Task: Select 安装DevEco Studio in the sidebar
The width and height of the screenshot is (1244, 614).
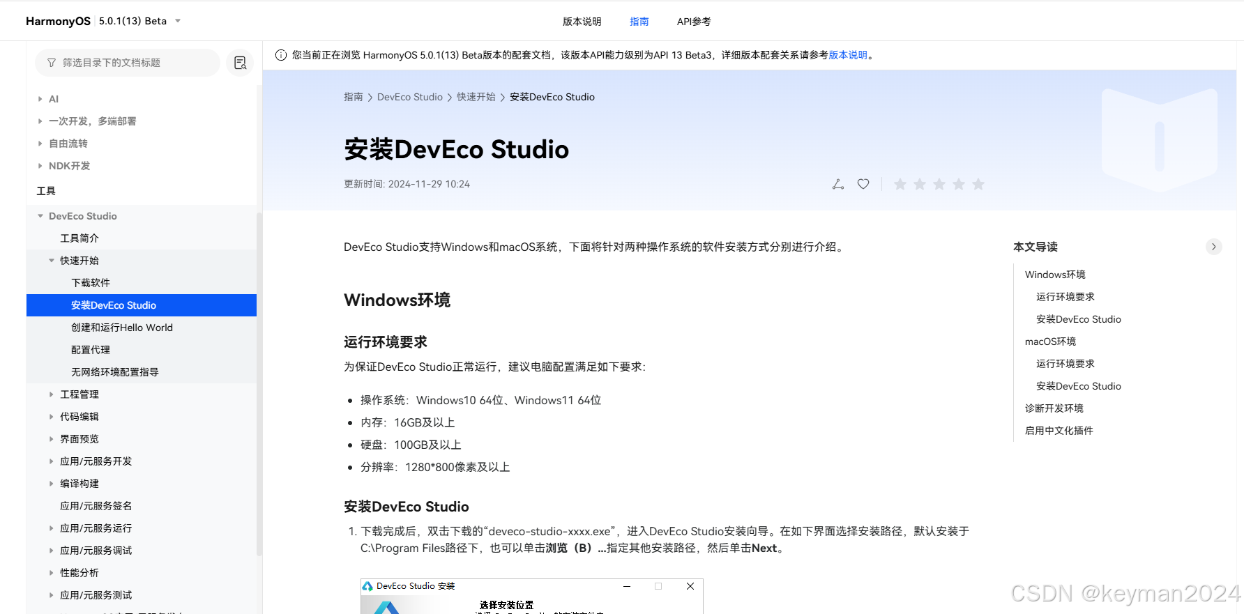Action: tap(142, 305)
